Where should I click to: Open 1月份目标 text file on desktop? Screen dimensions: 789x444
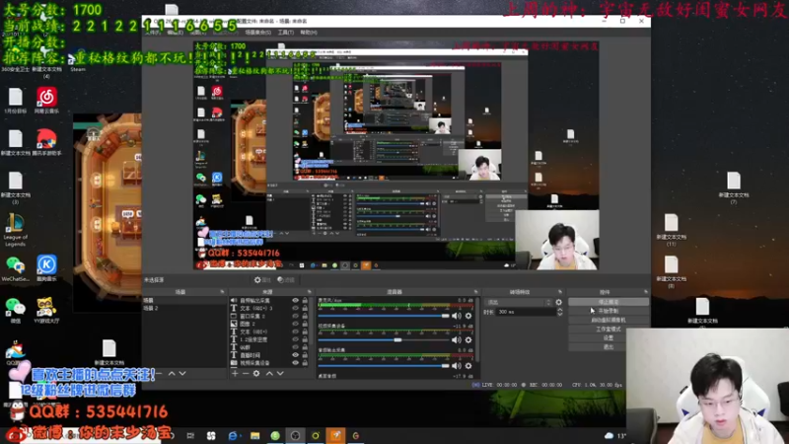(x=15, y=101)
